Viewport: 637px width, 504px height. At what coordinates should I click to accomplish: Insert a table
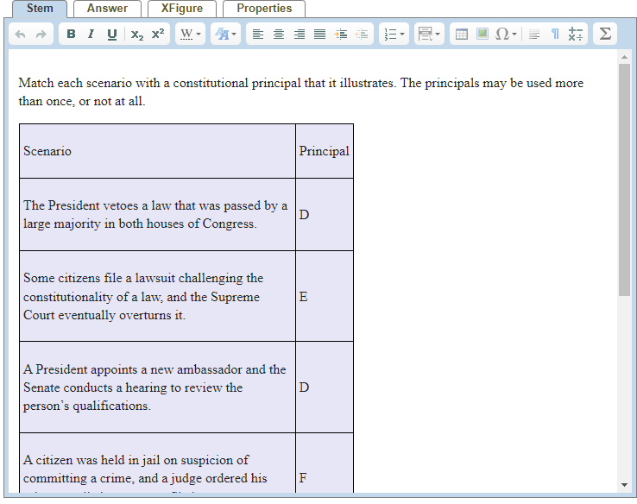(461, 34)
